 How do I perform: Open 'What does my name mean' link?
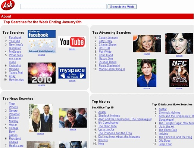click(x=16, y=58)
